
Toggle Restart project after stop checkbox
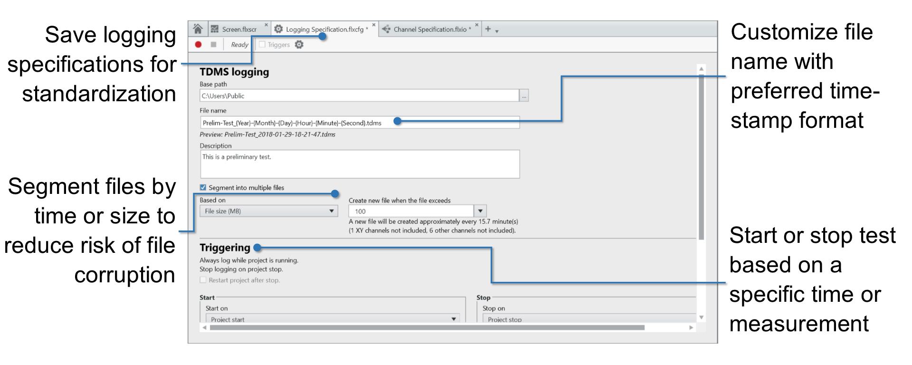click(x=203, y=280)
